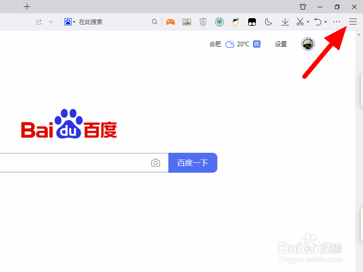Click the camera image search icon

coord(156,163)
